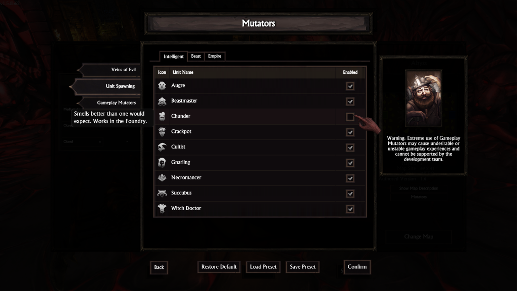Click the dwarf portrait thumbnail
The width and height of the screenshot is (517, 291).
(x=424, y=98)
